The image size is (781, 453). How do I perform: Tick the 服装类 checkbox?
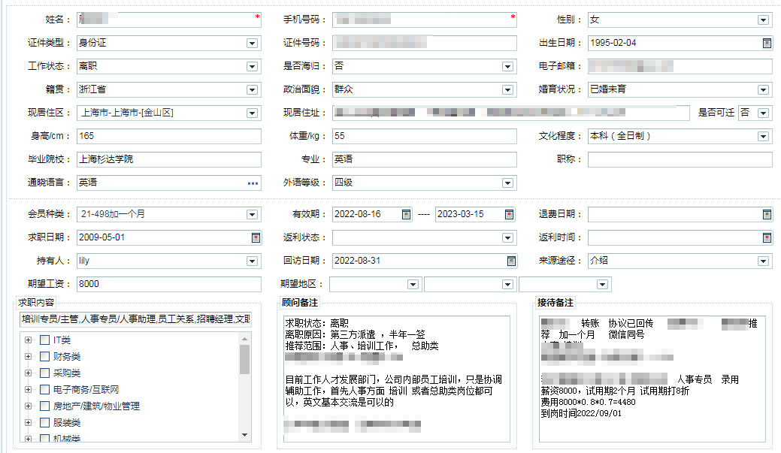[45, 423]
